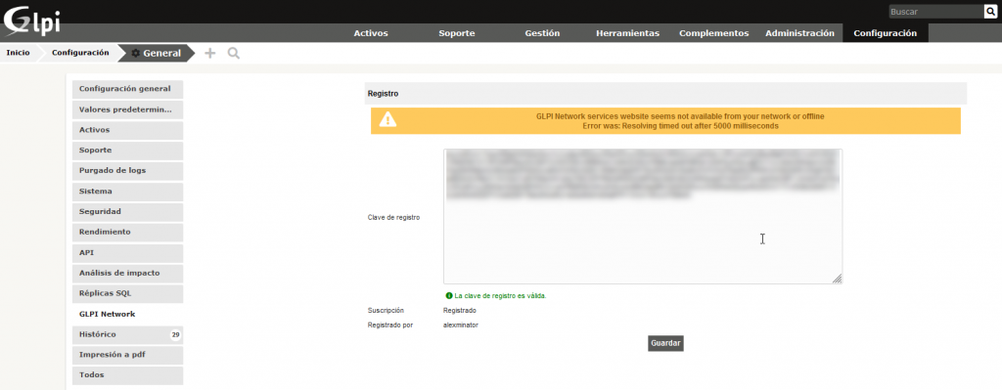The width and height of the screenshot is (1002, 390).
Task: Open the Activos top menu
Action: (371, 33)
